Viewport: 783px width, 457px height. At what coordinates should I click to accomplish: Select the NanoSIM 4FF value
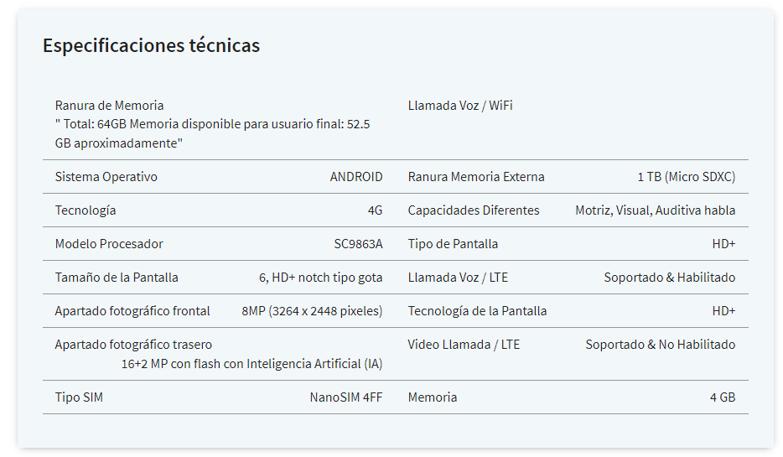[x=346, y=397]
